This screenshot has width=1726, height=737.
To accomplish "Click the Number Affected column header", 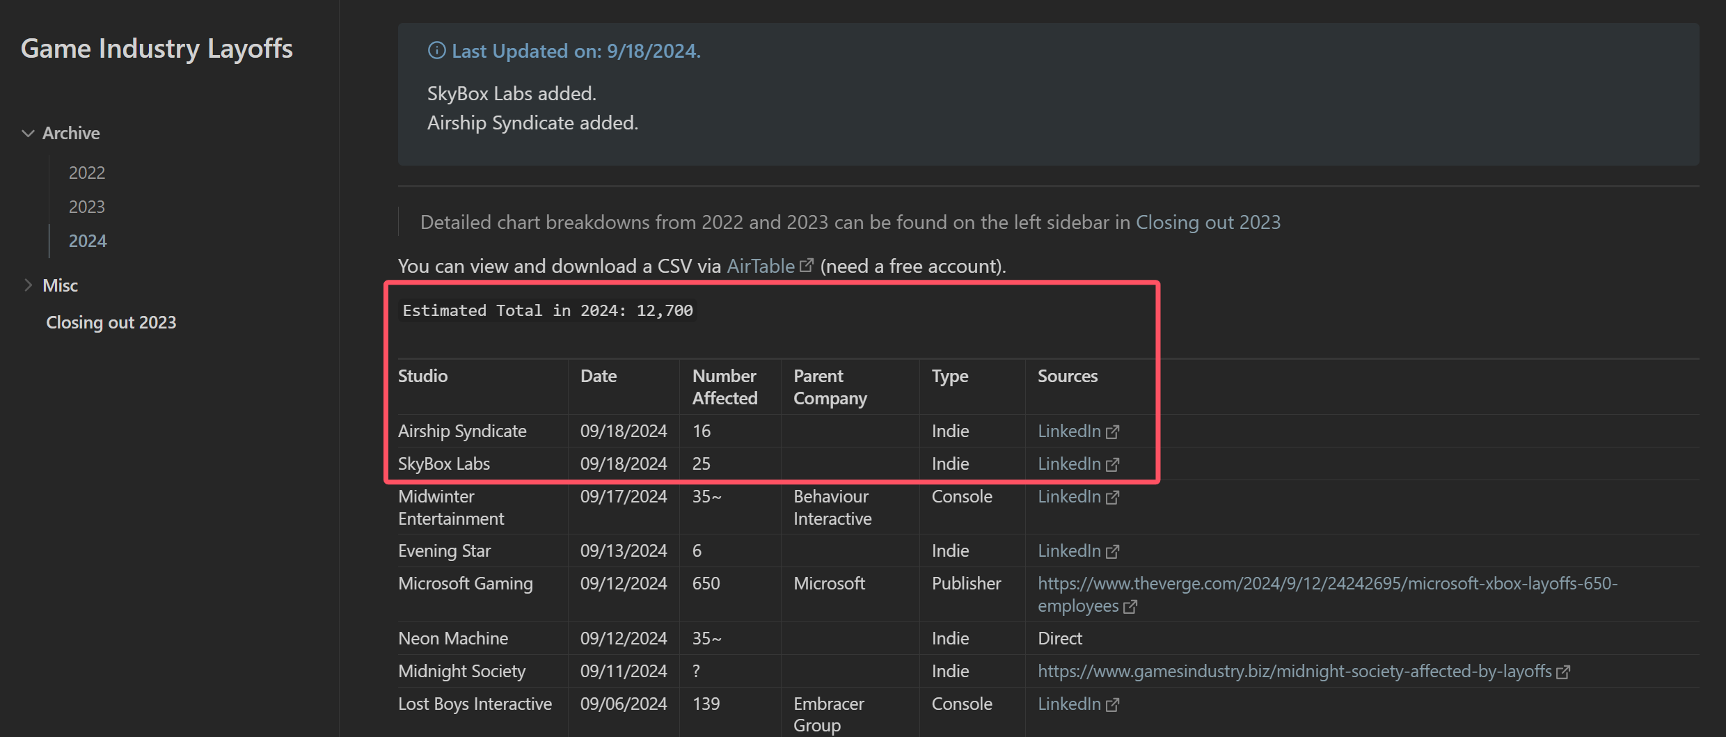I will [725, 387].
